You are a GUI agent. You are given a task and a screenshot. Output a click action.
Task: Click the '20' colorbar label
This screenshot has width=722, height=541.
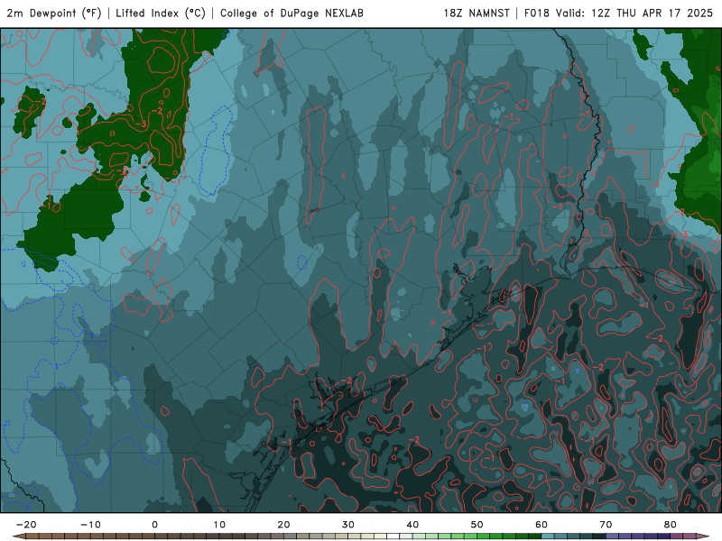click(x=283, y=525)
